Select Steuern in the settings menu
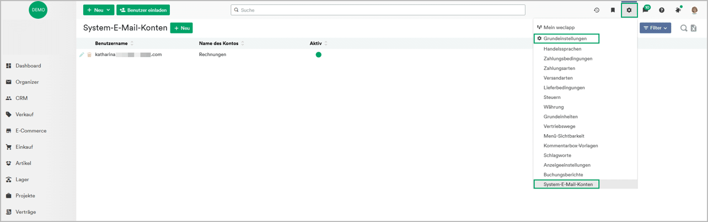Screen dimensions: 708x222 [553, 97]
